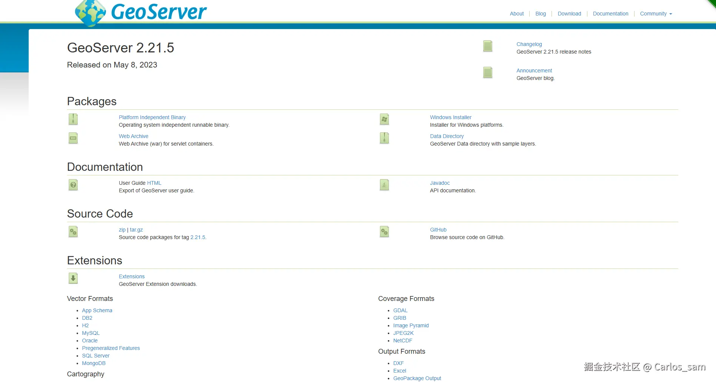Click the 'GeoServer 2.21.5' page heading
The image size is (716, 382).
tap(120, 48)
